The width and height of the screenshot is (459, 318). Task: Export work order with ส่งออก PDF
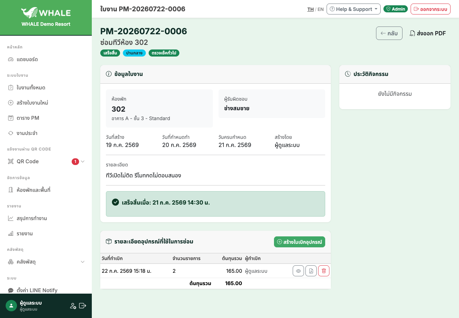428,33
